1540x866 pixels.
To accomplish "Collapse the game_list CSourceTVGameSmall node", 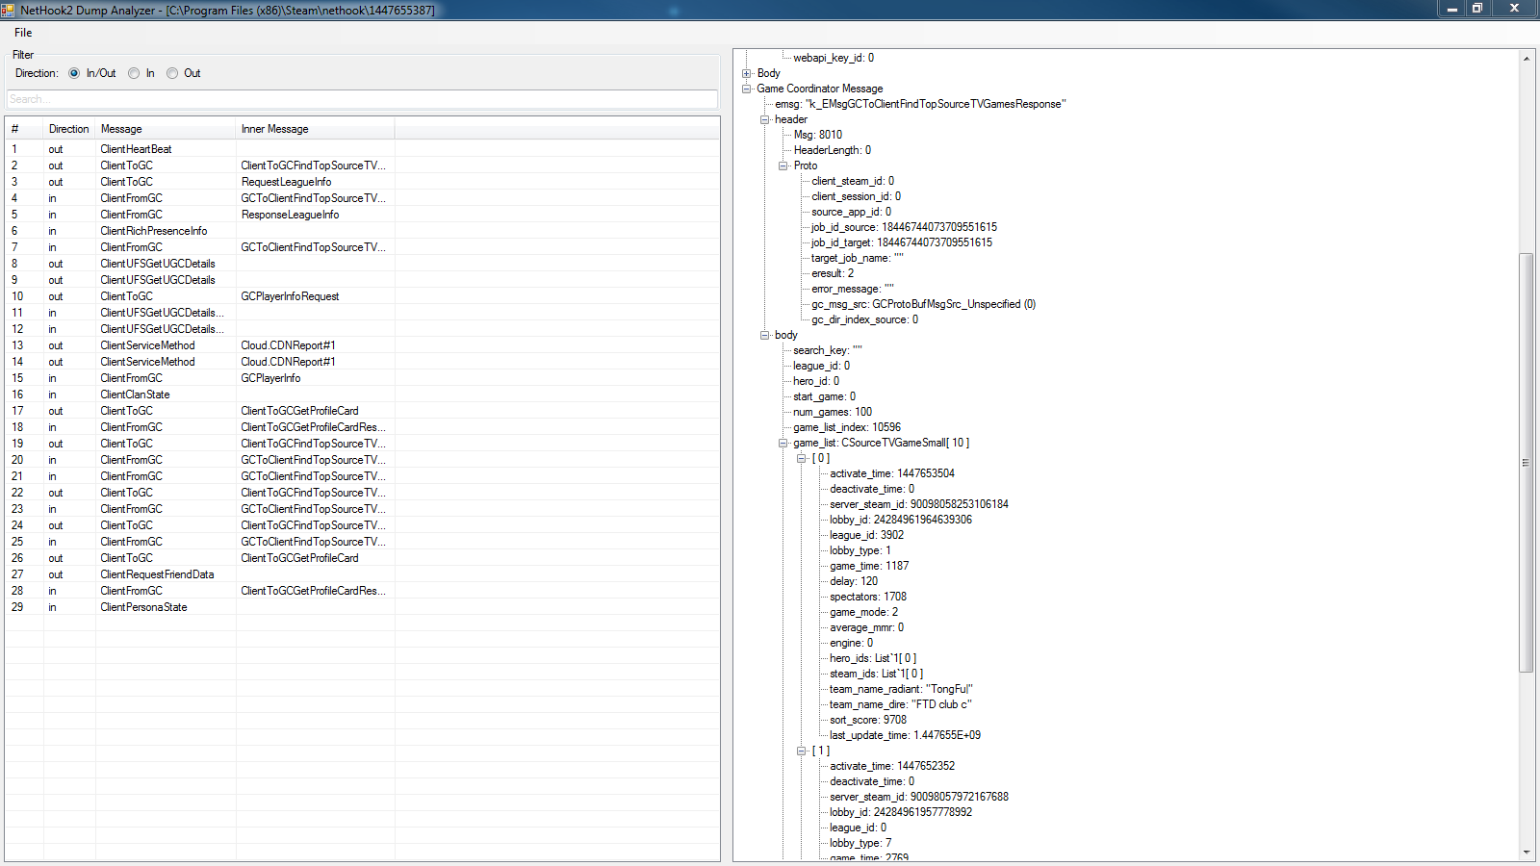I will (783, 443).
